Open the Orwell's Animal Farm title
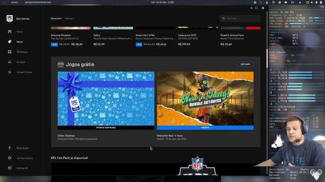This screenshot has height=182, width=325. [232, 35]
